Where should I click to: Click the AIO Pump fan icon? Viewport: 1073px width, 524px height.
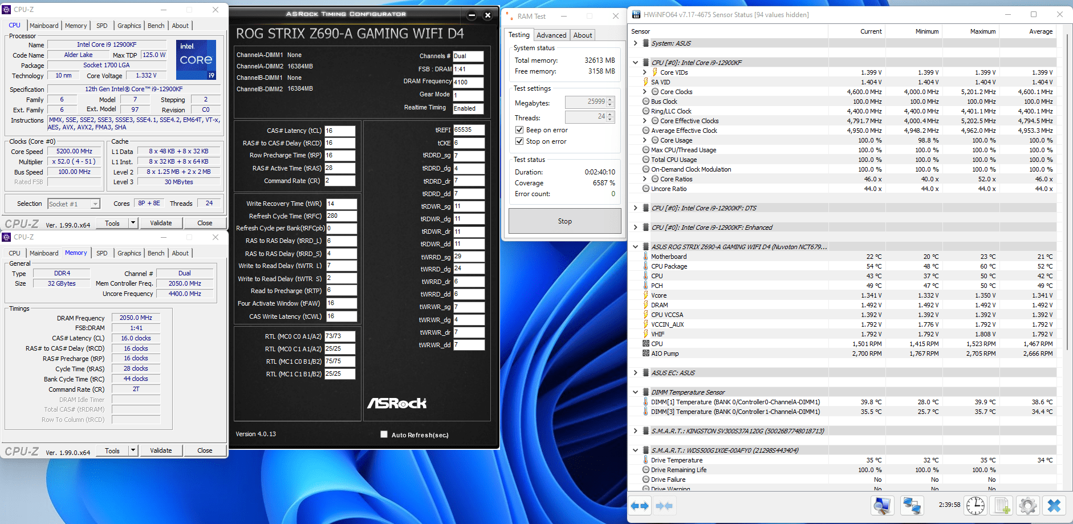pos(646,354)
